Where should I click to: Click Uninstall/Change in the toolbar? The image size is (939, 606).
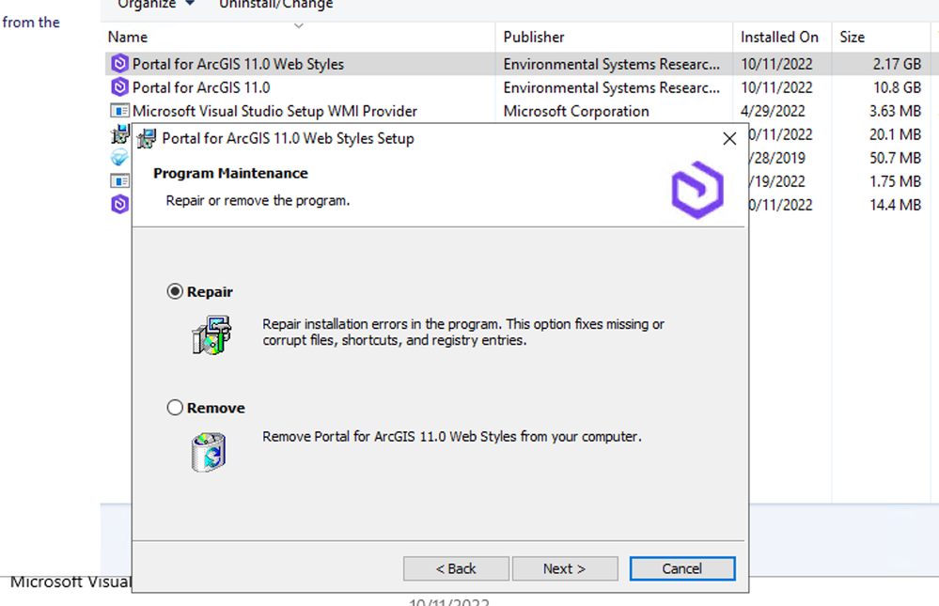(x=275, y=5)
